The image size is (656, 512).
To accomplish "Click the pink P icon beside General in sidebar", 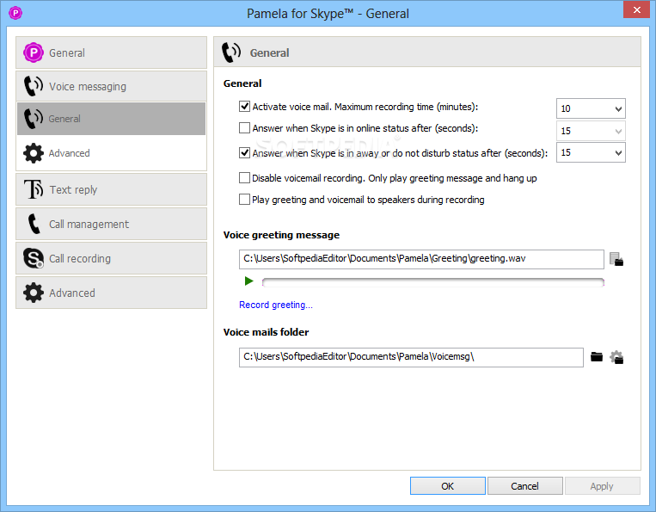I will point(34,52).
